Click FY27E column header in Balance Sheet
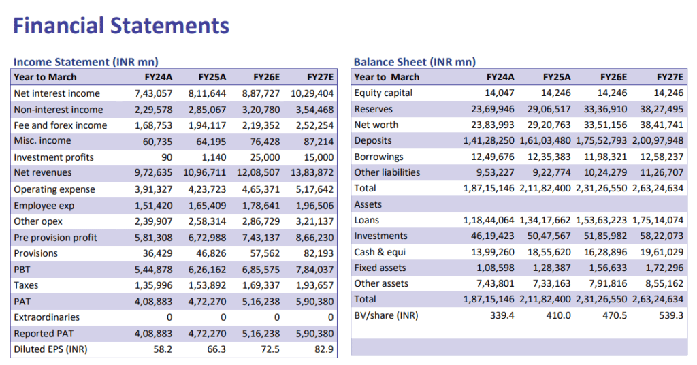This screenshot has height=365, width=697. [670, 77]
